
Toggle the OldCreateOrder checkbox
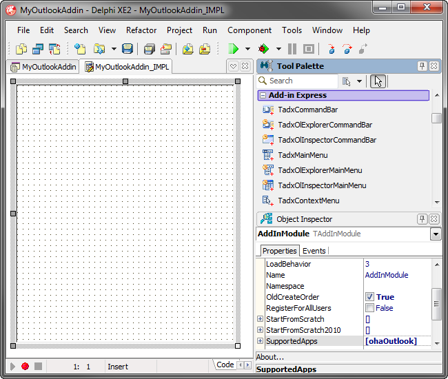369,297
